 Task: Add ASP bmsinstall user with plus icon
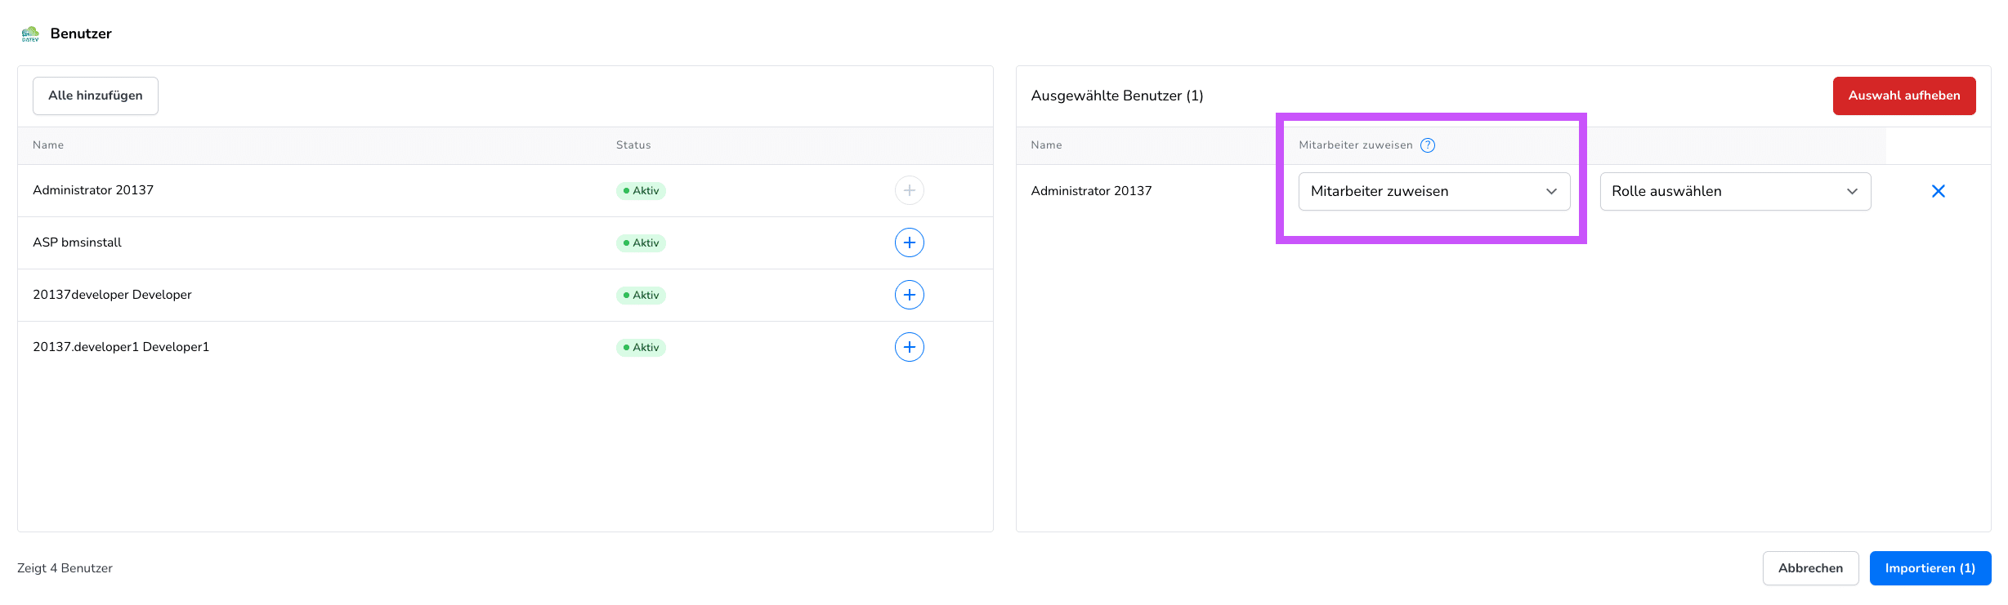(x=909, y=242)
